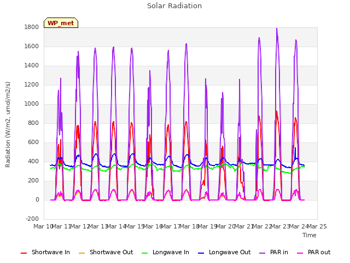Click the orange Shortwave Out legend swatch
The image size is (350, 263).
pos(81,253)
